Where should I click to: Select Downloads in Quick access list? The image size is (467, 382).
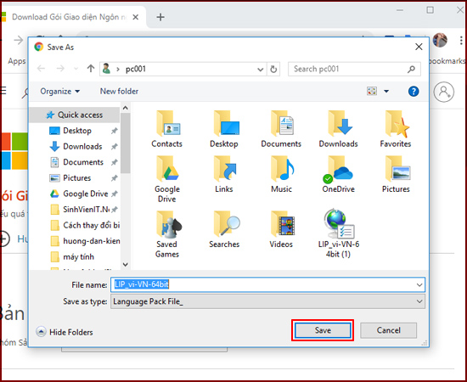82,146
